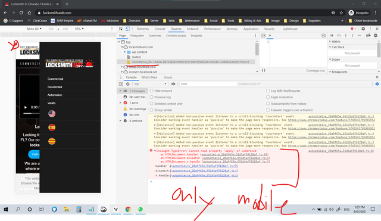Open the Residential menu link

(55, 87)
